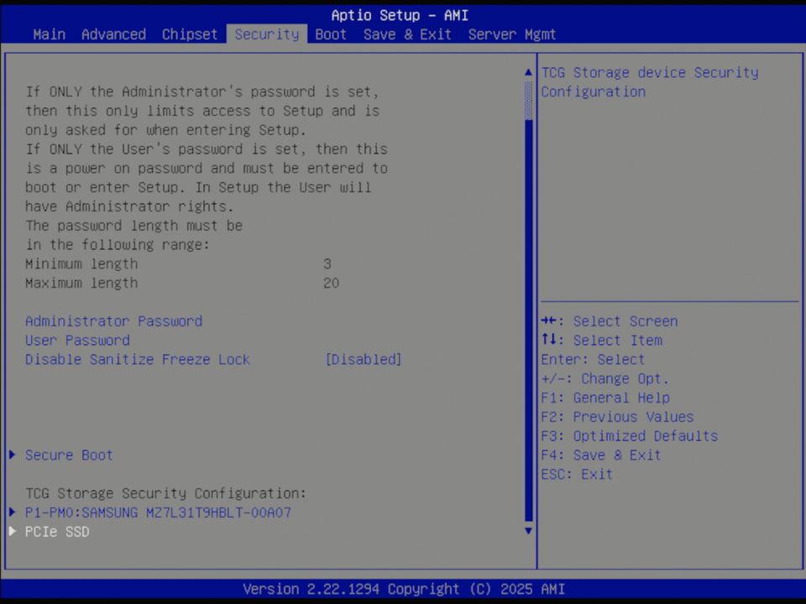Open the Advanced setup tab
Screen dimensions: 806x604
pyautogui.click(x=113, y=34)
